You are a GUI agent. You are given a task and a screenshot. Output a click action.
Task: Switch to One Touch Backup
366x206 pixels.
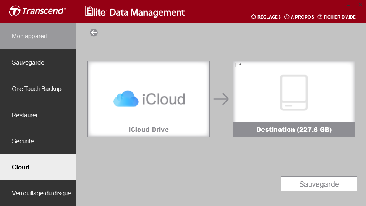coord(38,89)
